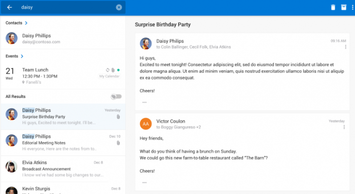The height and width of the screenshot is (194, 355).
Task: Click the 21 Wed event date
Action: [x=10, y=74]
